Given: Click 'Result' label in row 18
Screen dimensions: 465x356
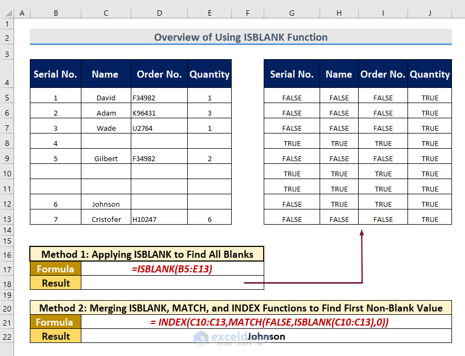Looking at the screenshot, I should [x=55, y=283].
